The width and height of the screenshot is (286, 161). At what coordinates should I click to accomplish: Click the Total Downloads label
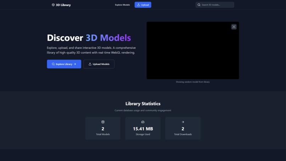point(183,134)
